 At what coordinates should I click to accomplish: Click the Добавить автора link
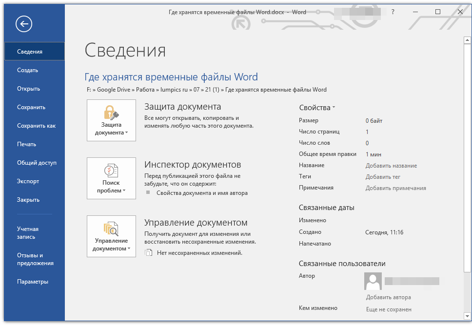pos(388,297)
